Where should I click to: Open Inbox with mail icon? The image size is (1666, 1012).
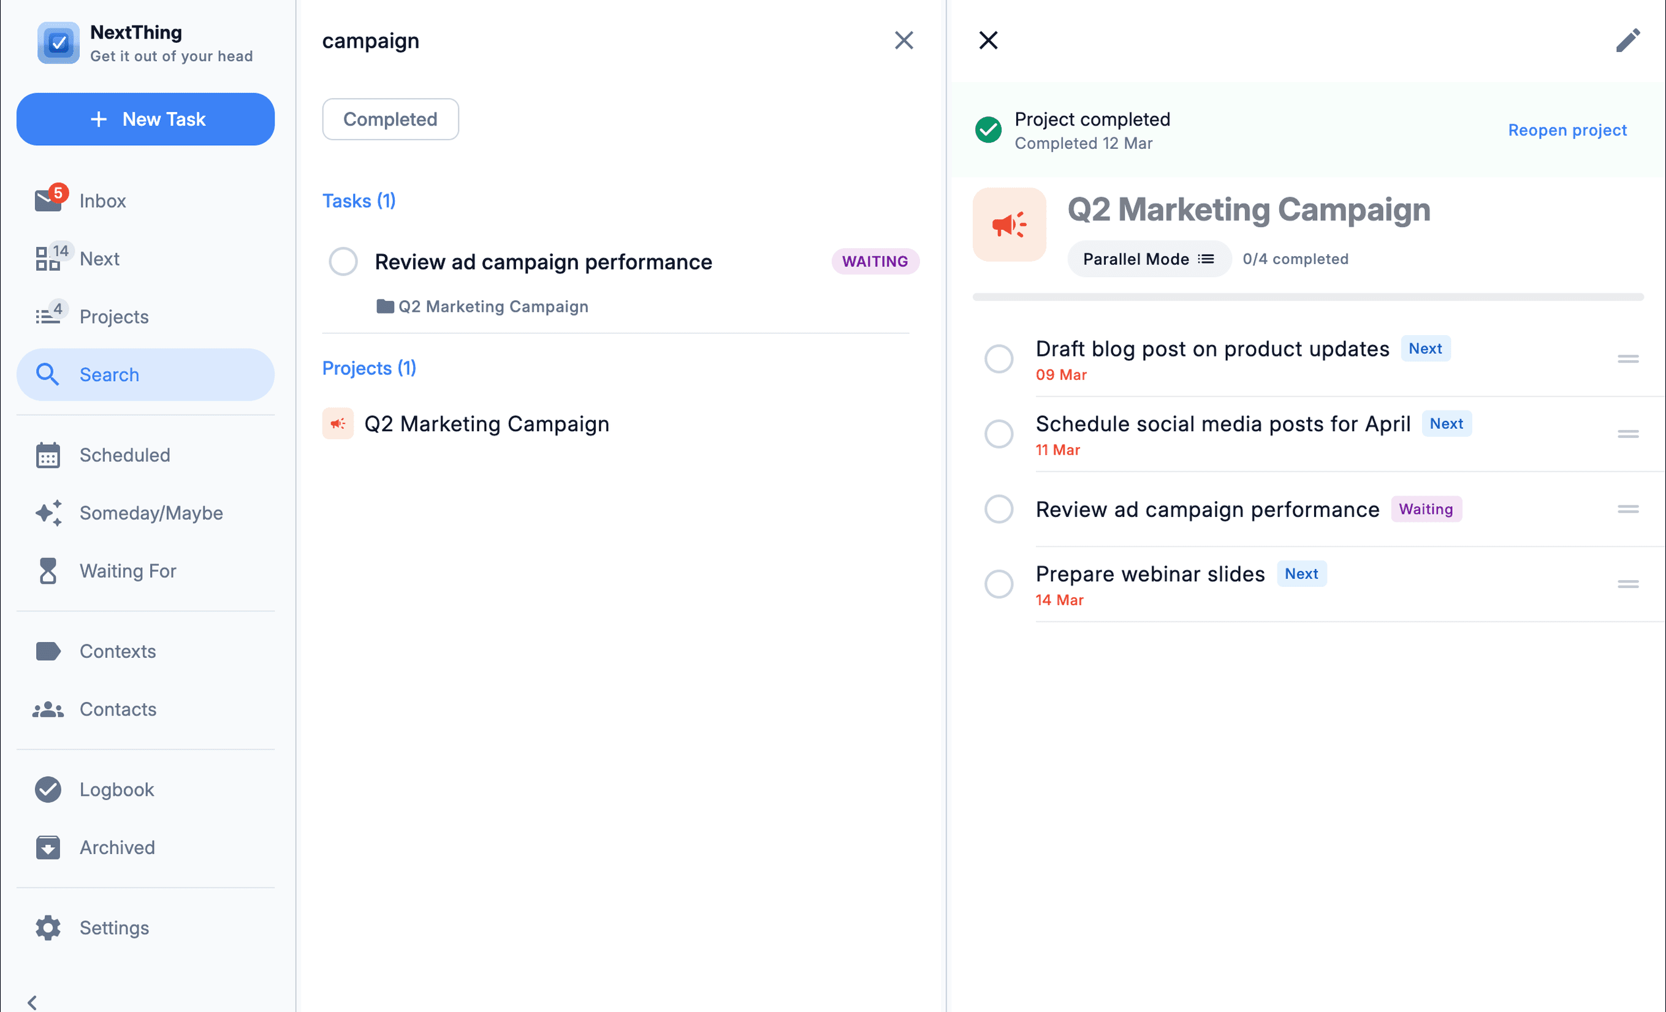(101, 201)
